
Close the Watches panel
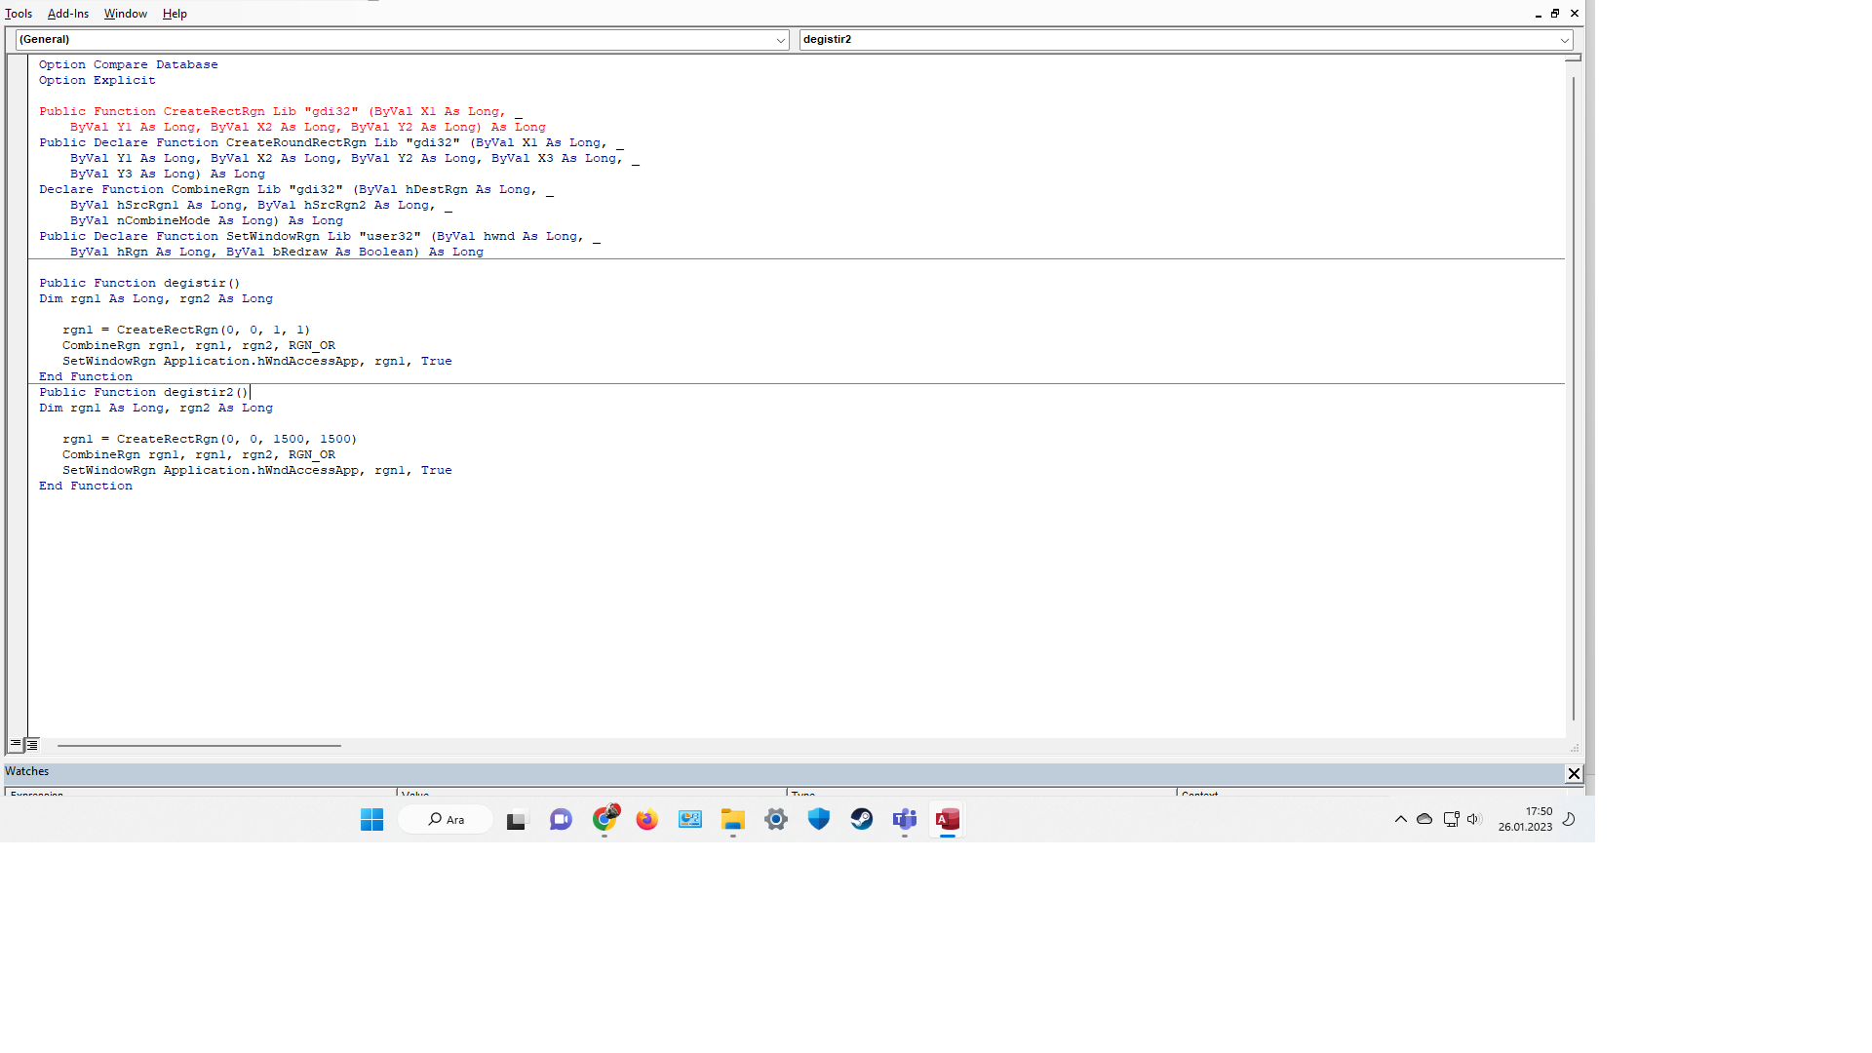(x=1574, y=773)
